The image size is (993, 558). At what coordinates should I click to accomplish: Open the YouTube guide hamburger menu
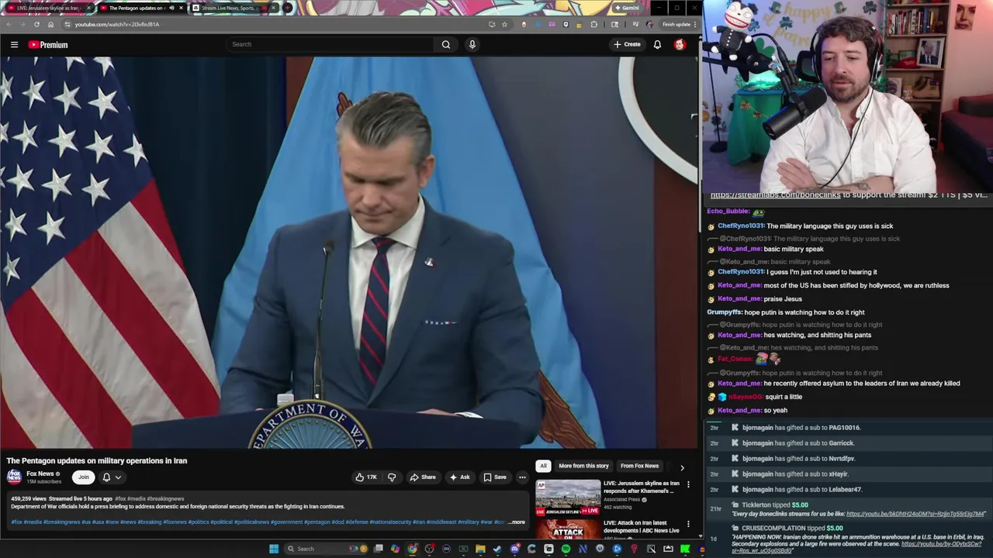14,44
